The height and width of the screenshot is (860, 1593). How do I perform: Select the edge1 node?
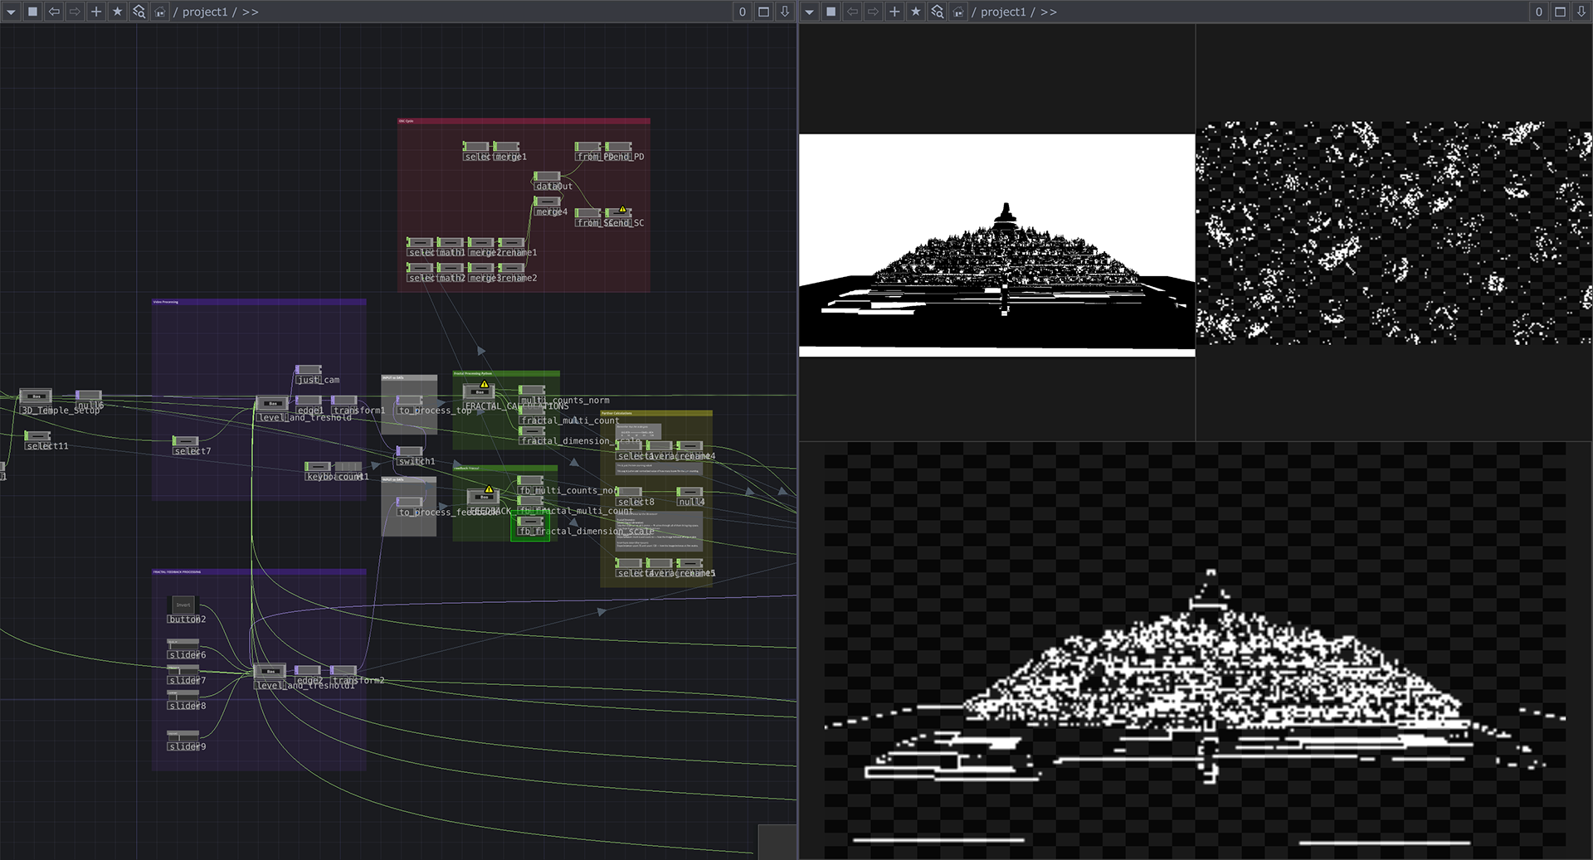click(309, 401)
